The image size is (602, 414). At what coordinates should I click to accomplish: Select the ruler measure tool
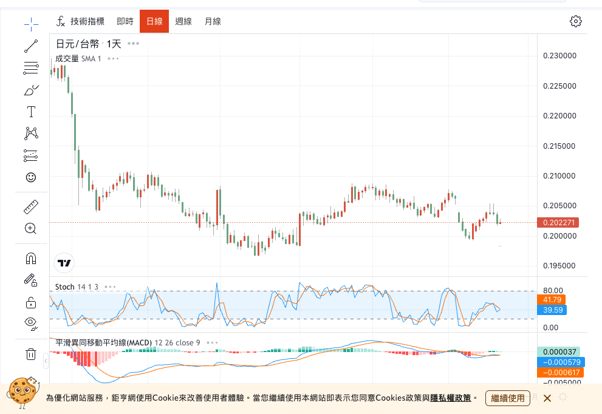[x=31, y=207]
